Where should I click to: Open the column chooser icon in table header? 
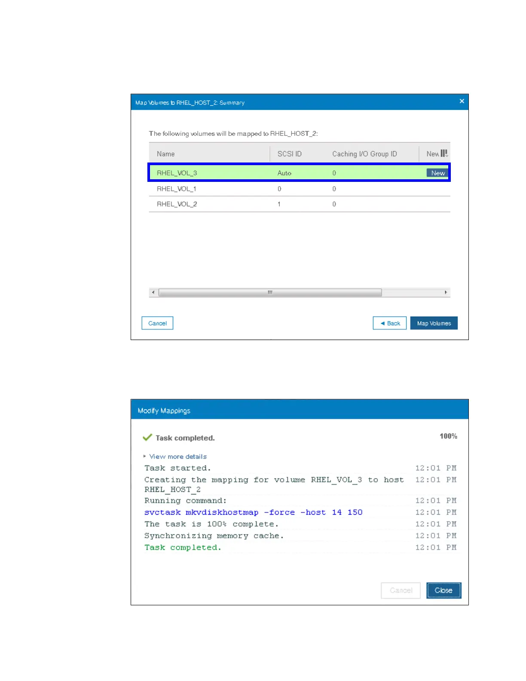coord(444,153)
